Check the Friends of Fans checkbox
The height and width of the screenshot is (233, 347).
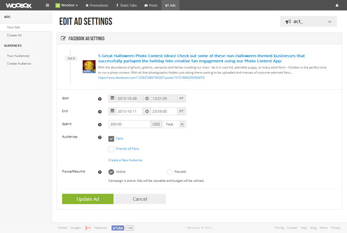pyautogui.click(x=111, y=149)
